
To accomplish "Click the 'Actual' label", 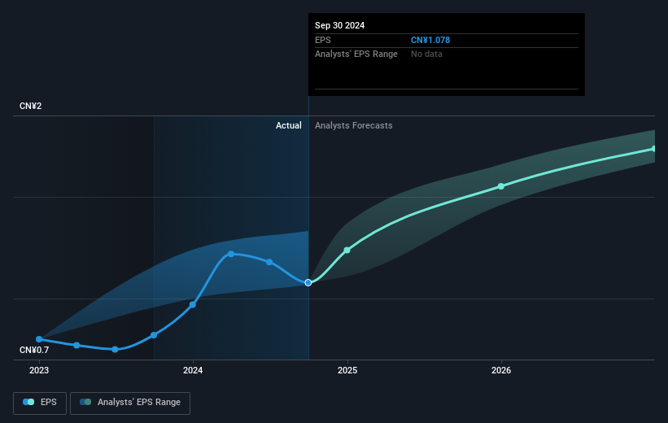I will [288, 125].
